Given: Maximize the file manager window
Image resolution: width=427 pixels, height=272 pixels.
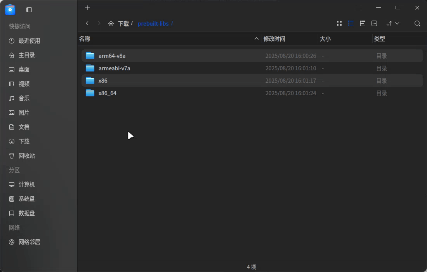Looking at the screenshot, I should 398,8.
